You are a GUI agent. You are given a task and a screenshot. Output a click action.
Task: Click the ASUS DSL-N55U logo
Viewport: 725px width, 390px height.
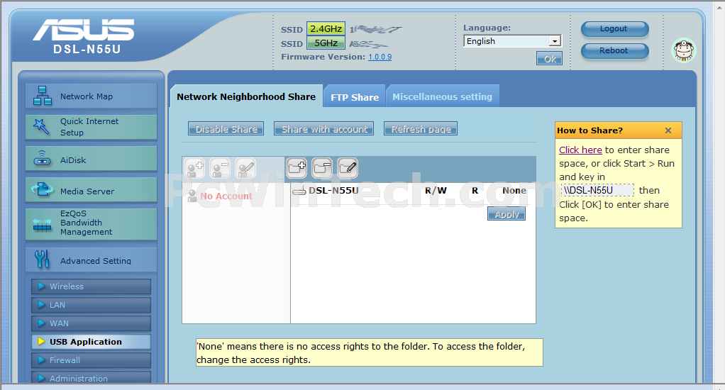(84, 36)
